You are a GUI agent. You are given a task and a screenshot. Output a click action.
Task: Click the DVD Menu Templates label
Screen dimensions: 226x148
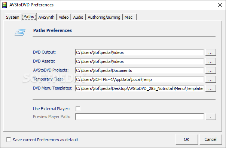click(x=53, y=88)
